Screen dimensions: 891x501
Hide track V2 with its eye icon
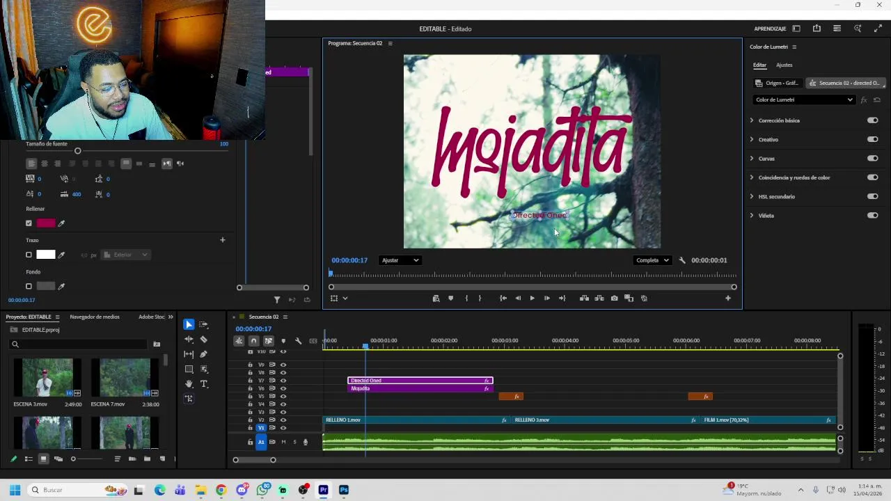[x=283, y=420]
